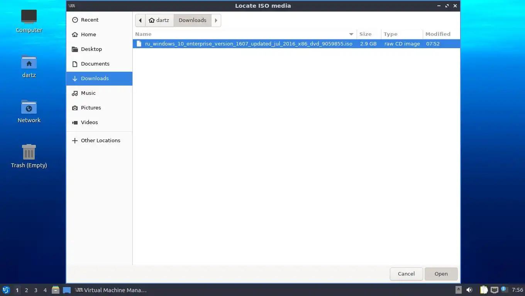Screen dimensions: 525x296
Task: Click the raw CD image type cell
Action: point(402,44)
